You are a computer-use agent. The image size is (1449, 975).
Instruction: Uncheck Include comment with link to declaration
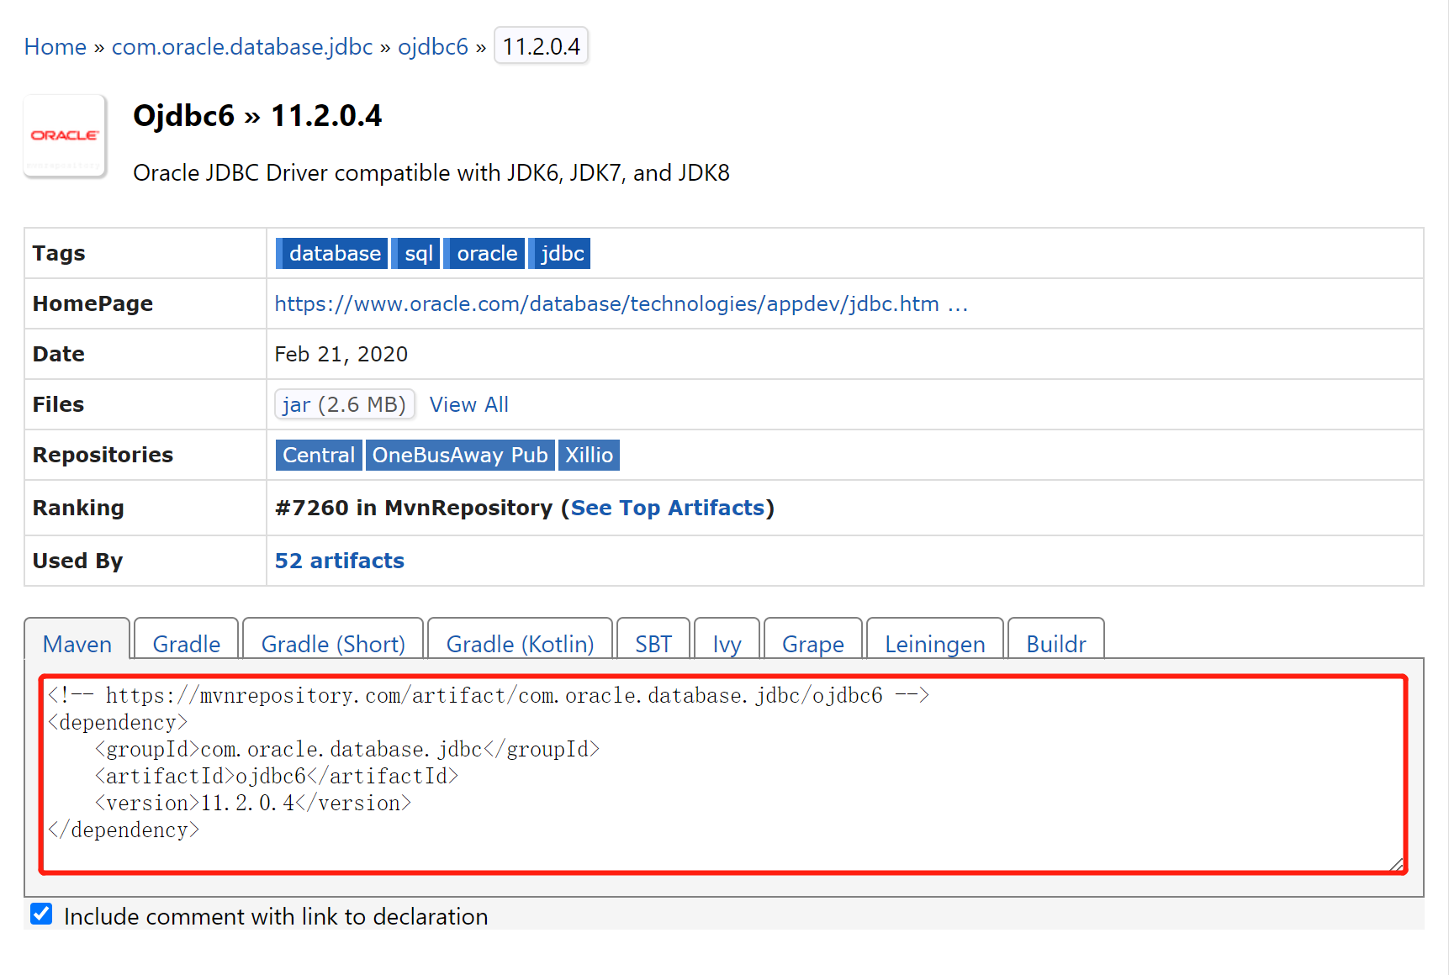point(41,914)
